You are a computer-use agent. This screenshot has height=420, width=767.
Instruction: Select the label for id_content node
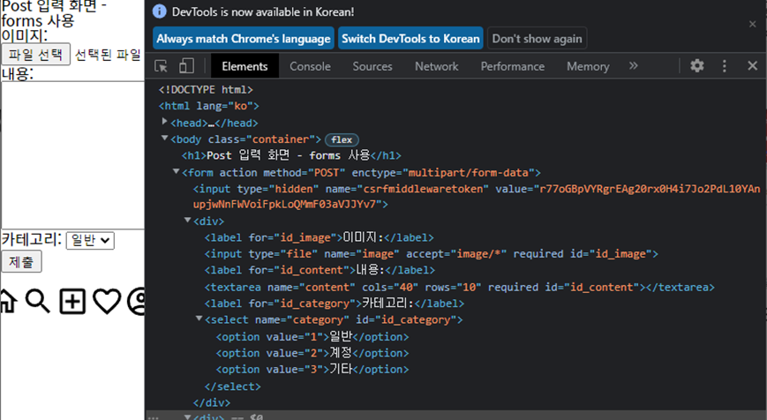[320, 270]
